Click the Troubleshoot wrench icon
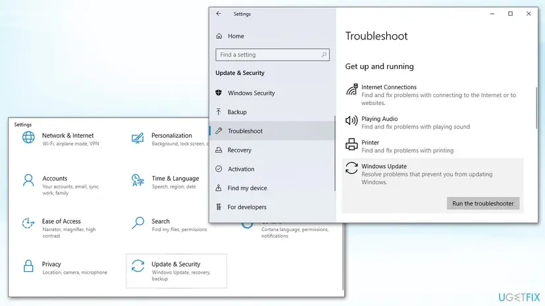This screenshot has height=306, width=545. [219, 131]
